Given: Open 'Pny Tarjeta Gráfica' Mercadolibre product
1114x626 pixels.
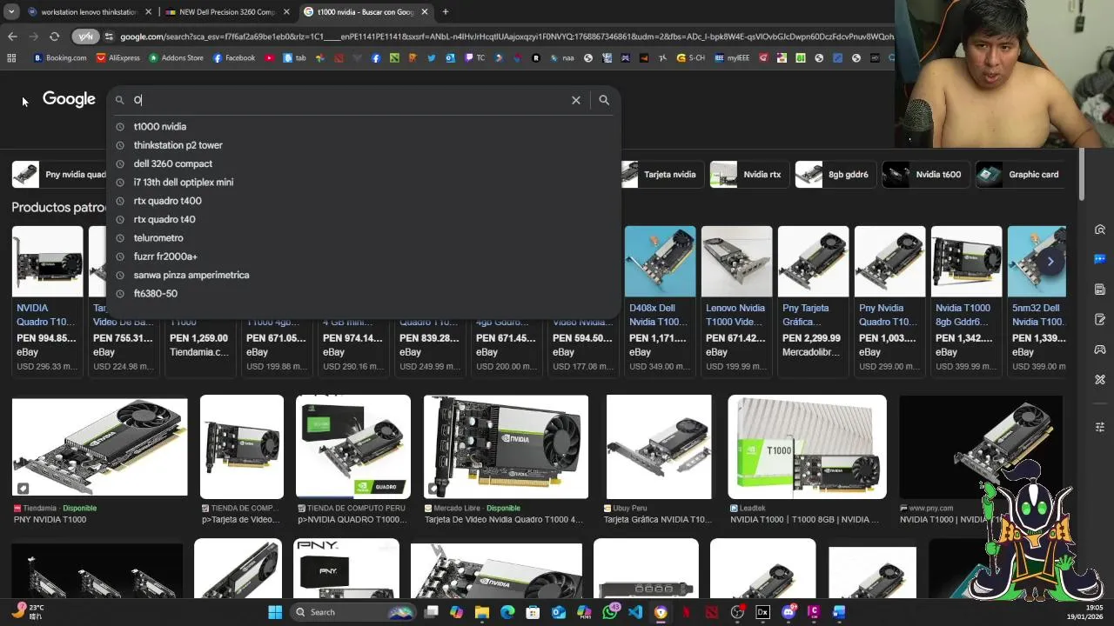Looking at the screenshot, I should [x=813, y=300].
